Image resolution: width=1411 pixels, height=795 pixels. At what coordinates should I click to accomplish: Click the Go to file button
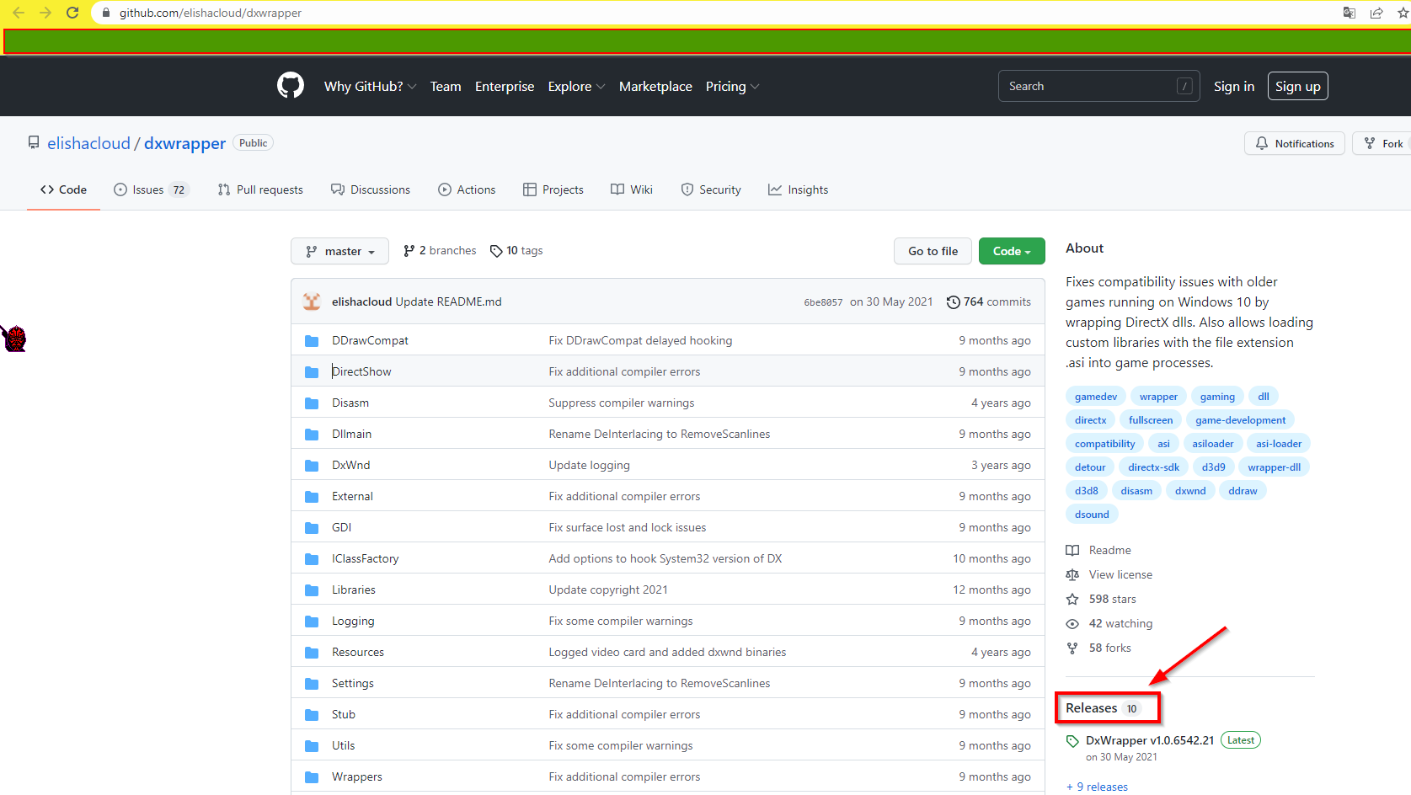tap(933, 251)
